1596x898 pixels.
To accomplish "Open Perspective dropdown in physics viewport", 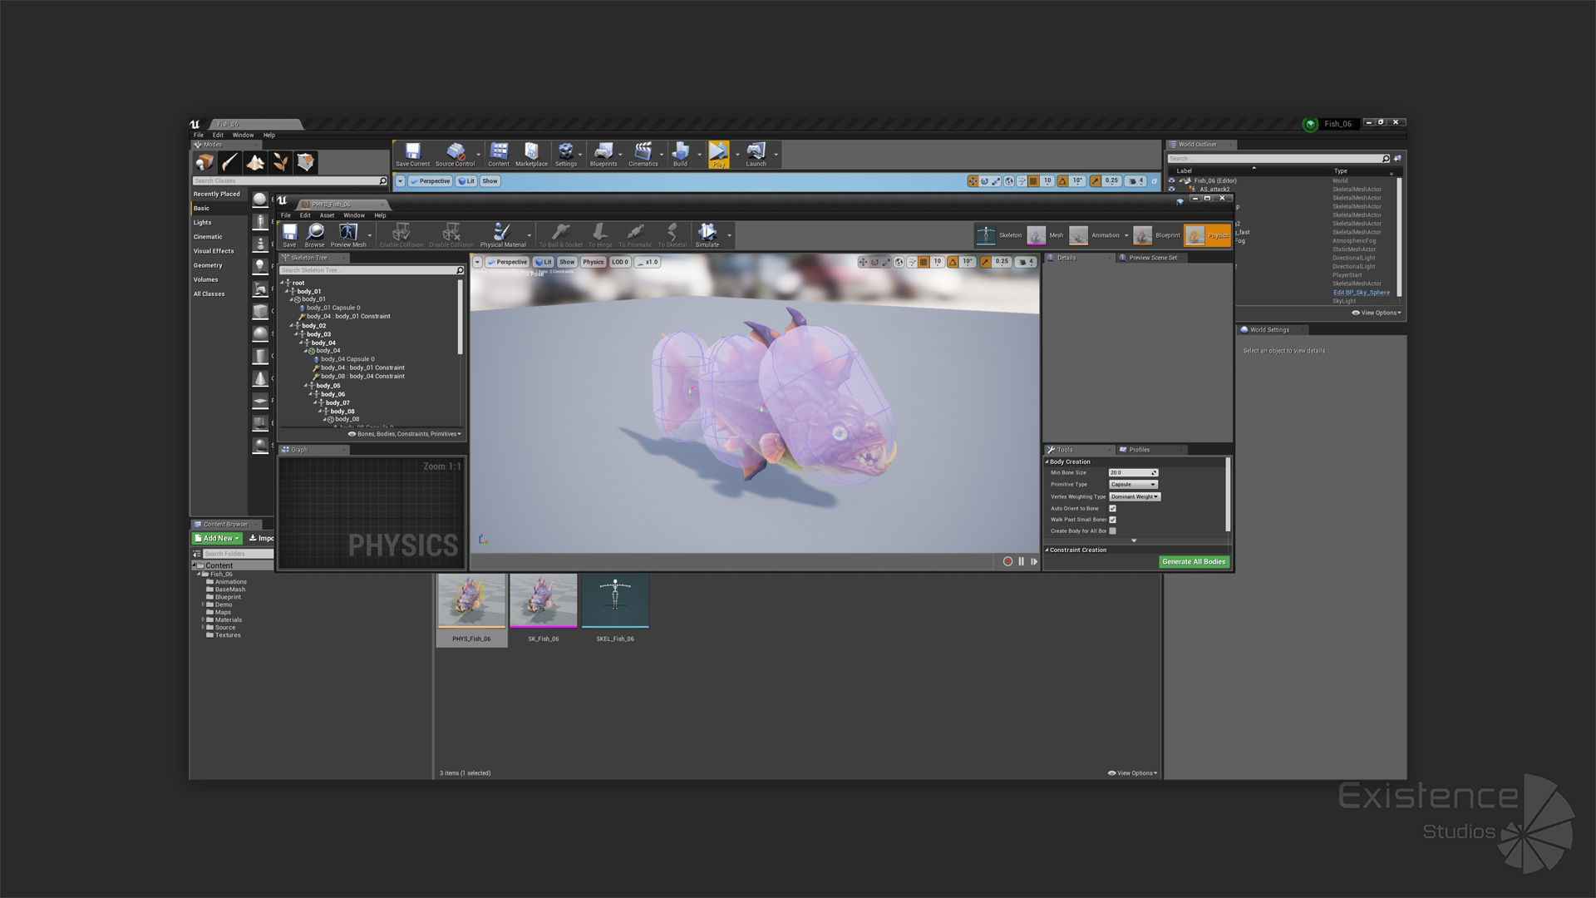I will (x=508, y=262).
